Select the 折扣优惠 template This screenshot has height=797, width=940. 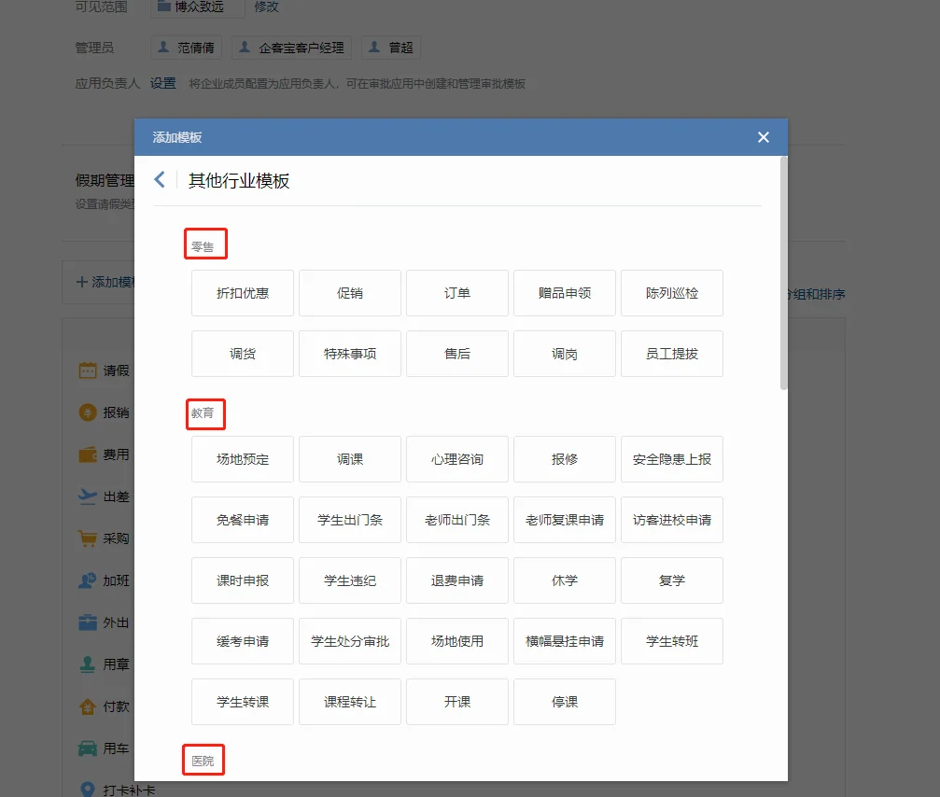243,293
